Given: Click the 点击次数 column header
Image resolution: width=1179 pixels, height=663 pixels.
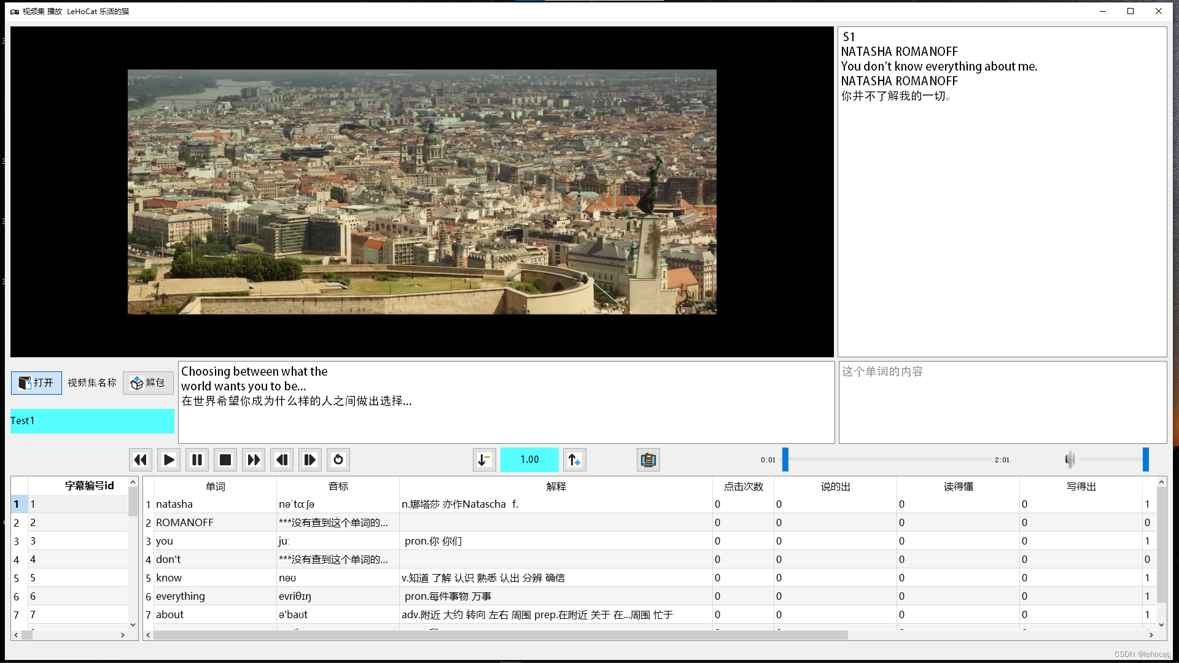Looking at the screenshot, I should click(x=743, y=486).
